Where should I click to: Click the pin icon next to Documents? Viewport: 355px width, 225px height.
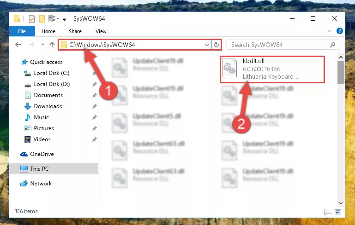[95, 95]
